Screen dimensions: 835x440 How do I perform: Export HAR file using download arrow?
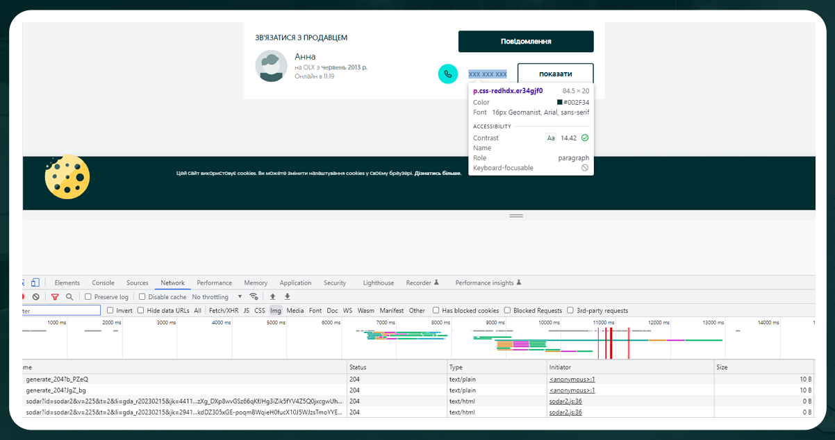click(x=286, y=296)
